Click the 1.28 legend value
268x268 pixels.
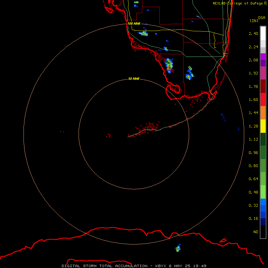pyautogui.click(x=253, y=126)
